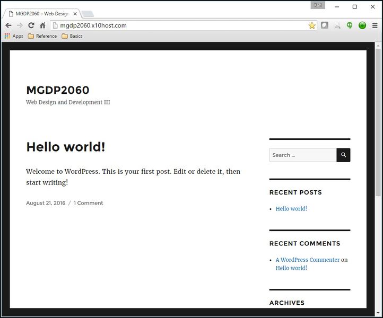Click the page info icon in the address bar
Viewport: 383px width, 318px height.
point(55,25)
